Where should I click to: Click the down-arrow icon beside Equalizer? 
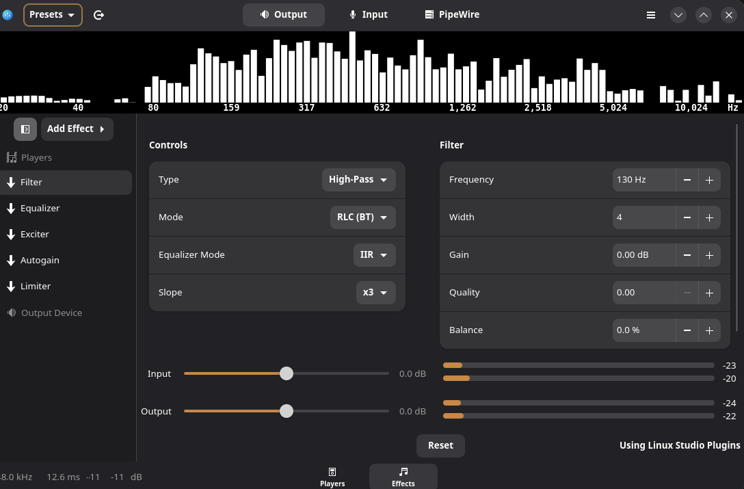11,209
